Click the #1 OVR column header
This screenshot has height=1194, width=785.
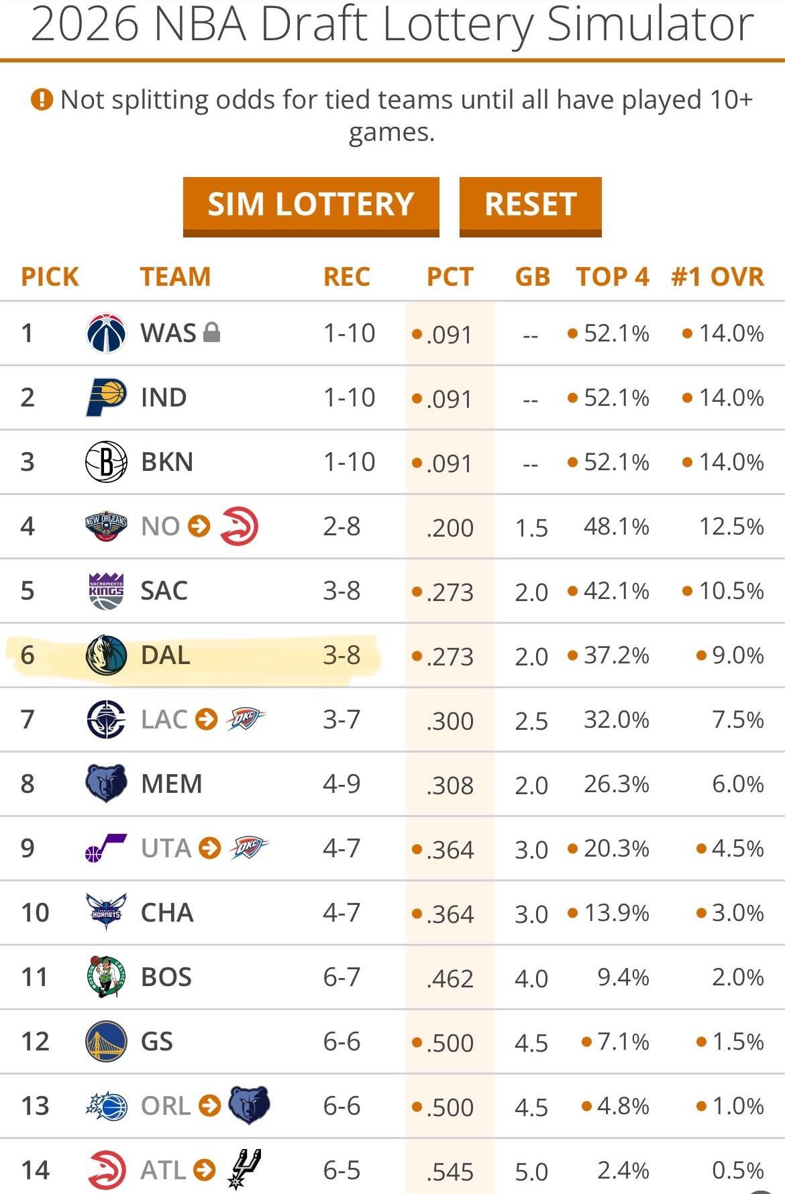[717, 276]
